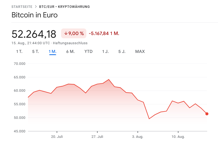The width and height of the screenshot is (218, 143).
Task: Click the red endpoint dot on the chart
Action: (207, 114)
